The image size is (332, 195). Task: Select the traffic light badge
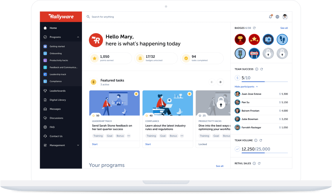240,53
